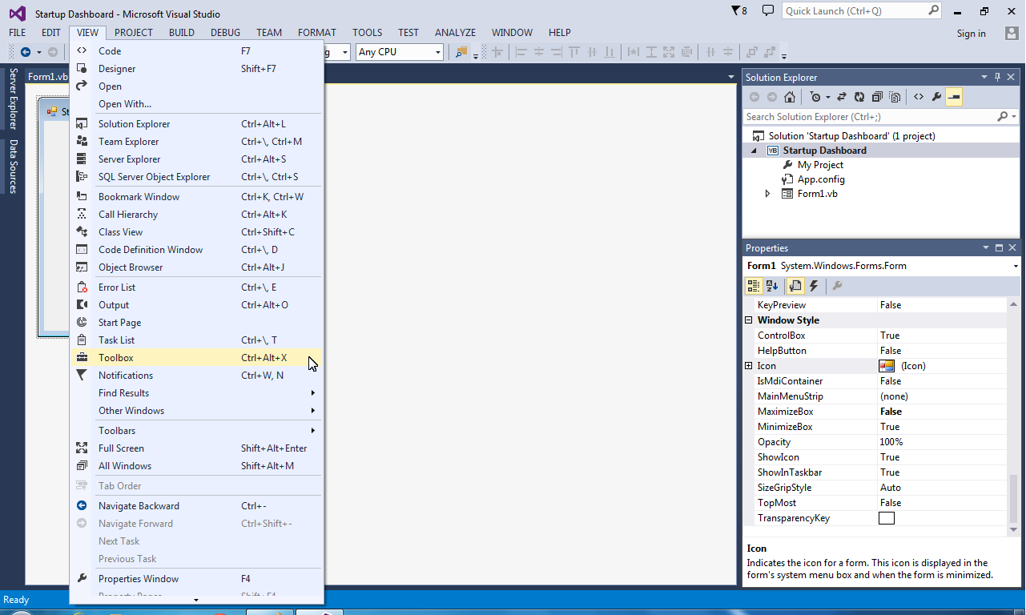
Task: Click the Sign in link
Action: point(971,34)
